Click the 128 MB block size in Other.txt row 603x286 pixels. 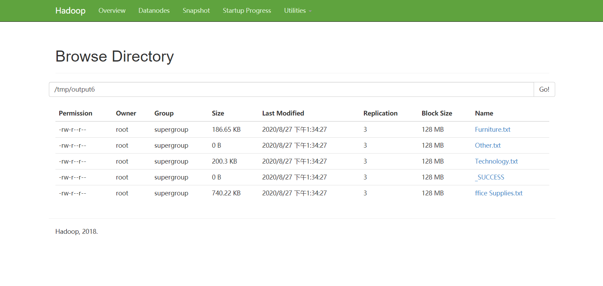pyautogui.click(x=432, y=146)
